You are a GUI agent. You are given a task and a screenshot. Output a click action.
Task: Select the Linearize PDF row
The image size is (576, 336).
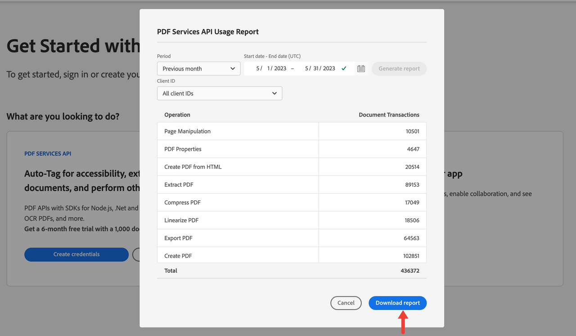[292, 220]
